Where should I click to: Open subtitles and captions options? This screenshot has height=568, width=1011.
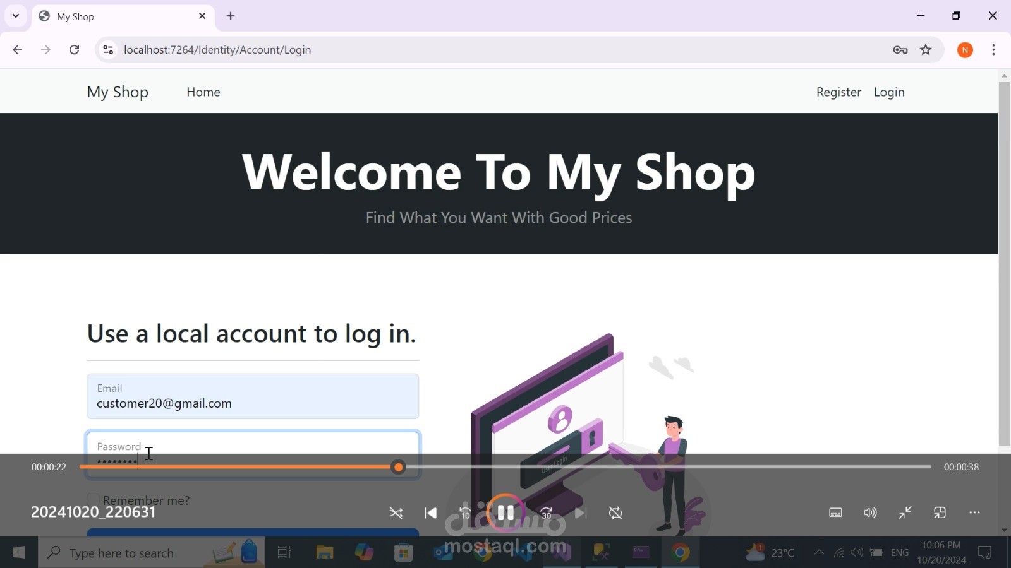[x=835, y=512]
